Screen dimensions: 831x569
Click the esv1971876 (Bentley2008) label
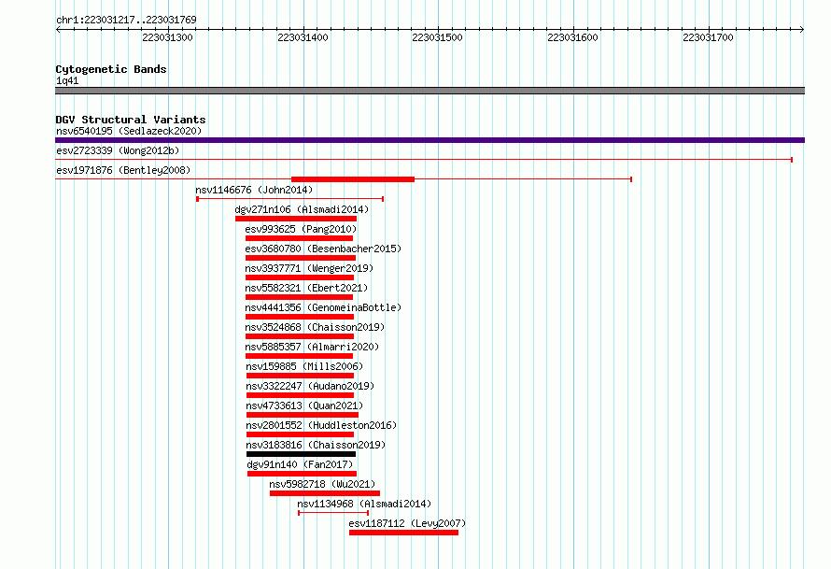(x=123, y=170)
